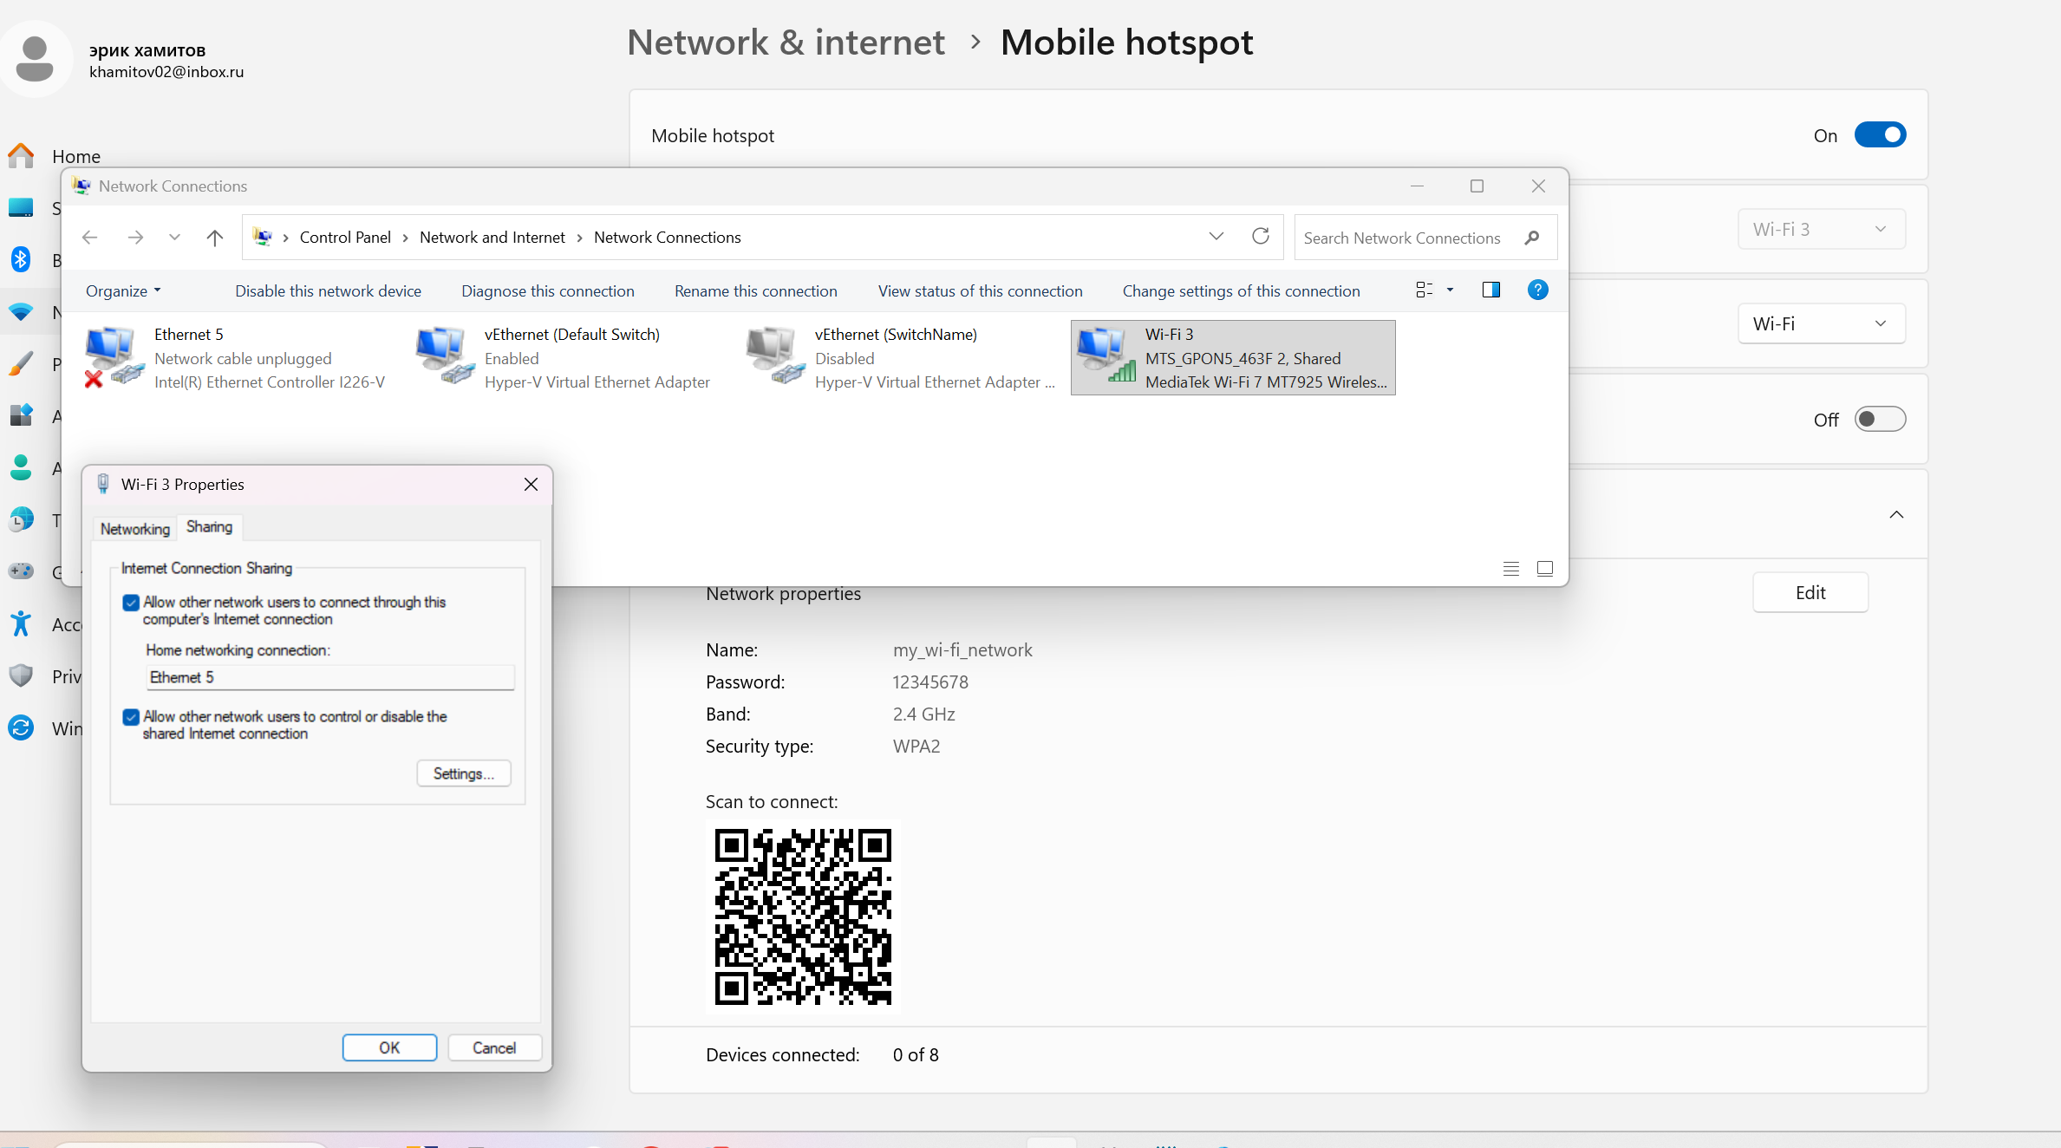Uncheck Allow users to control shared connection
This screenshot has width=2061, height=1148.
click(x=131, y=717)
